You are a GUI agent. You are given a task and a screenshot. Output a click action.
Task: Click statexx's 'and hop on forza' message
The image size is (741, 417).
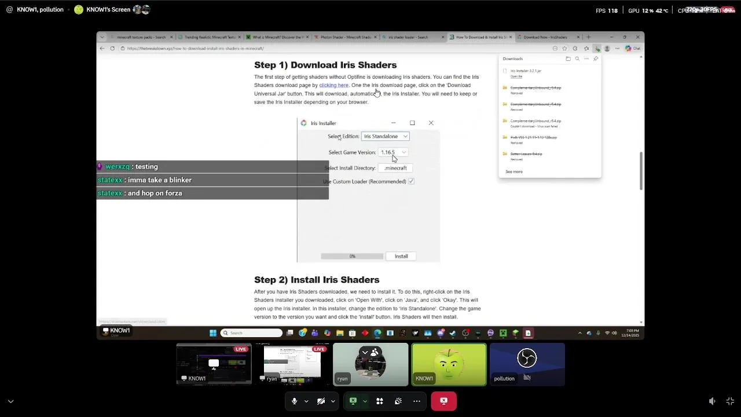point(212,193)
